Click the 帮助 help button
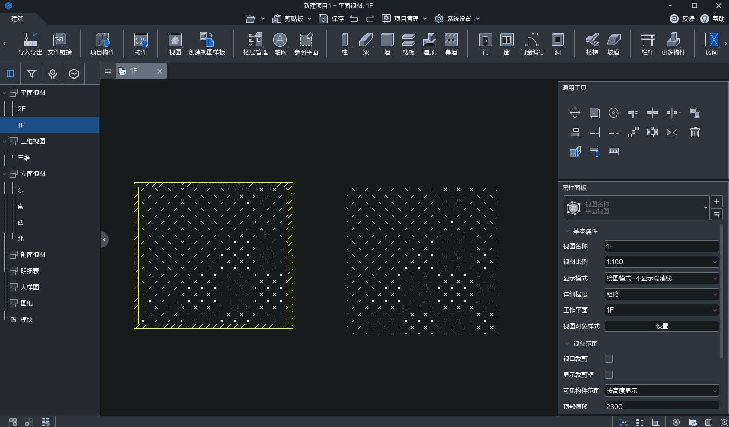 [712, 19]
